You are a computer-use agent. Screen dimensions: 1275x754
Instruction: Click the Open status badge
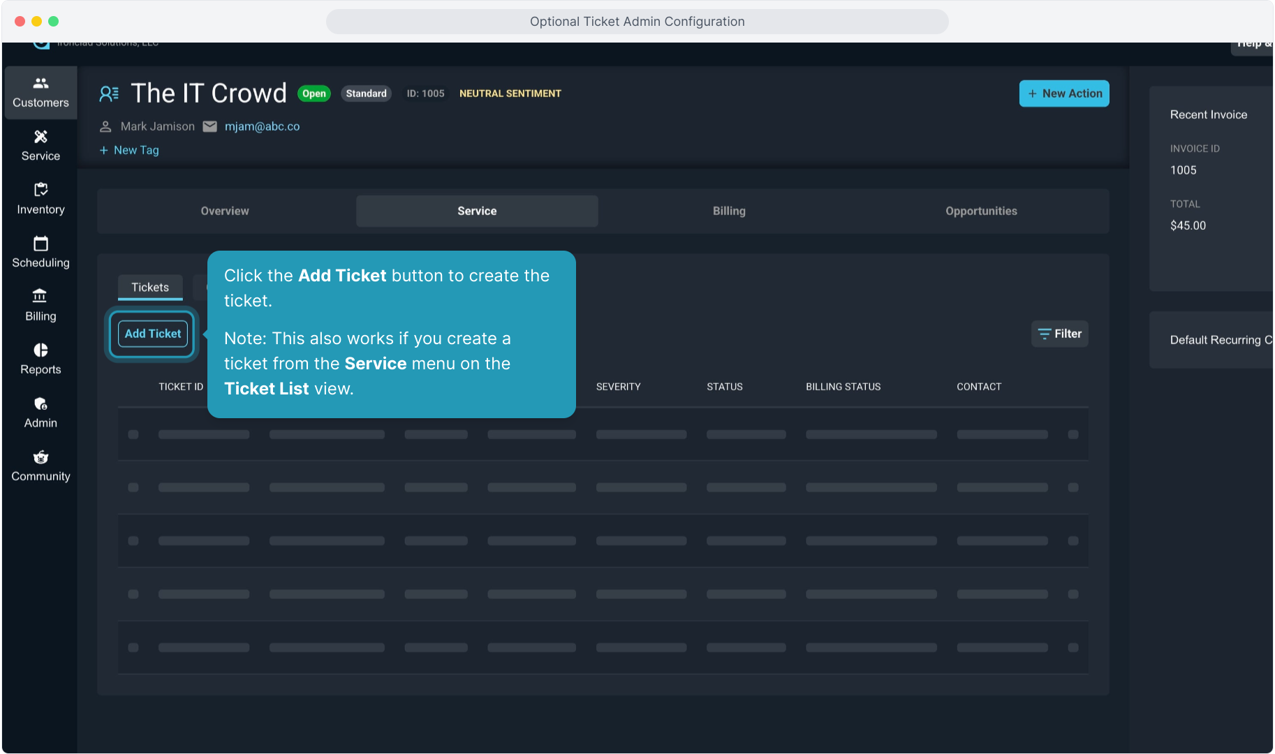[314, 94]
